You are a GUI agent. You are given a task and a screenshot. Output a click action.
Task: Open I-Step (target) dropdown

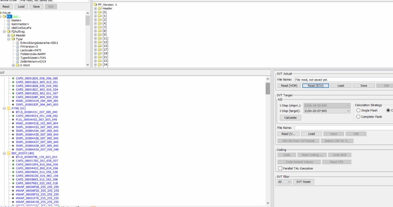(348, 111)
